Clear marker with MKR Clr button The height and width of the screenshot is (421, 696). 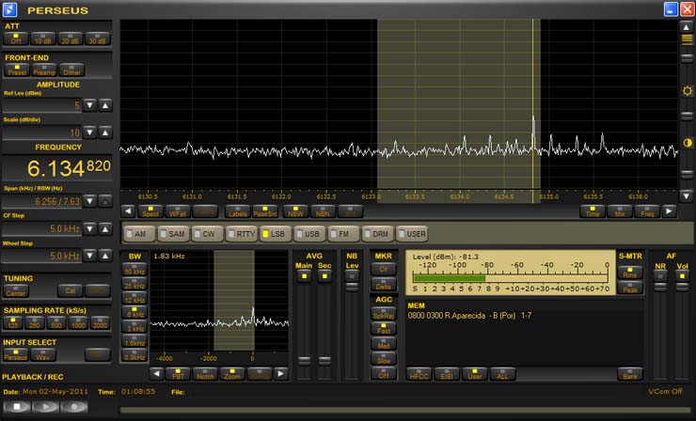coord(384,269)
